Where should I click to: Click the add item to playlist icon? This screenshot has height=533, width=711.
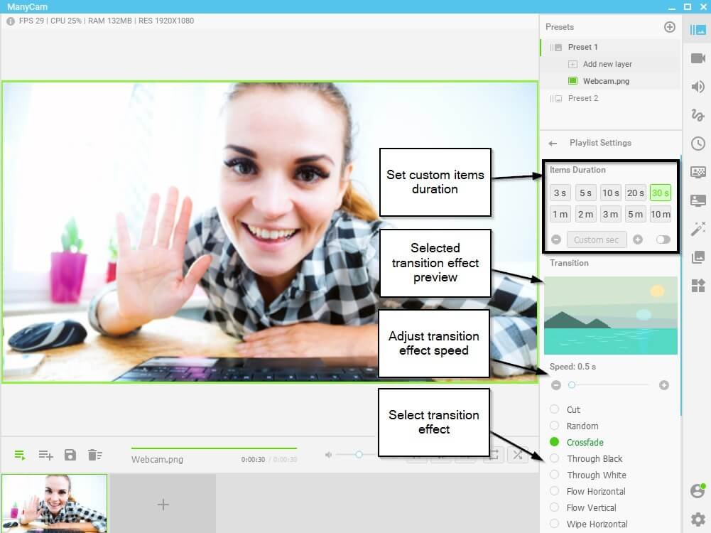pyautogui.click(x=45, y=455)
